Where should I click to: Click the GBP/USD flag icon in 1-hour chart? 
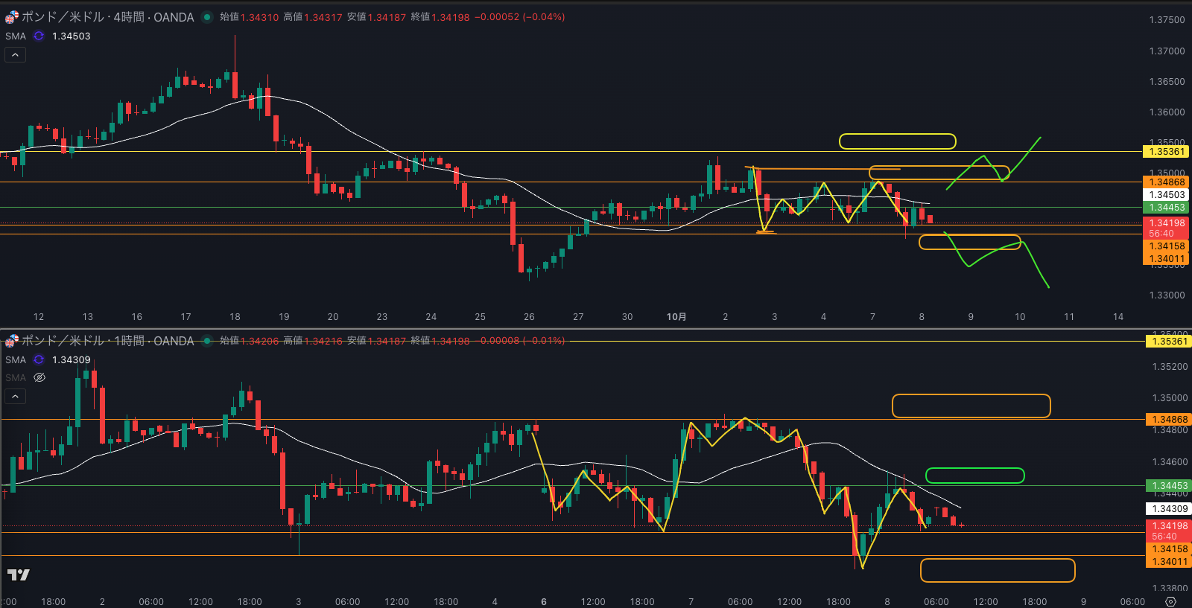[11, 341]
